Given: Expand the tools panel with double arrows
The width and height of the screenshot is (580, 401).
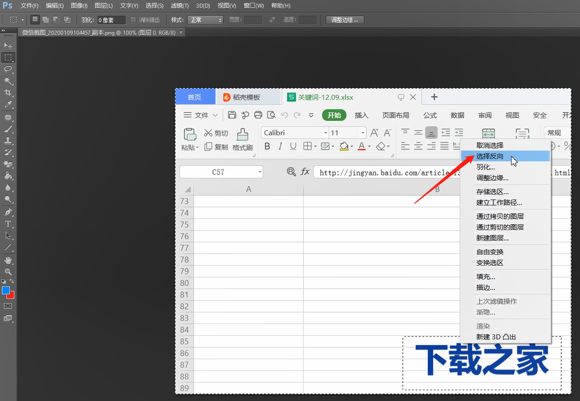Looking at the screenshot, I should 3,31.
